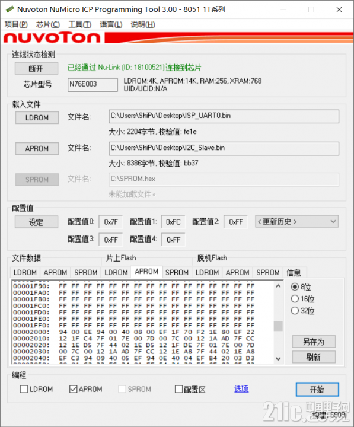Click the 配置值0 field showing 0x7F
Viewport: 354px width, 427px height.
[x=110, y=222]
